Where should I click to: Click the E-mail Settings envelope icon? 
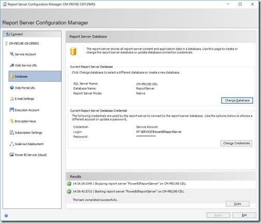[12, 99]
